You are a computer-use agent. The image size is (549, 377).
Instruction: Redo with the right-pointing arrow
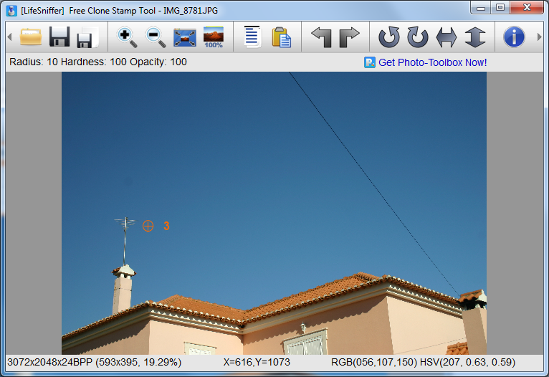click(x=350, y=37)
